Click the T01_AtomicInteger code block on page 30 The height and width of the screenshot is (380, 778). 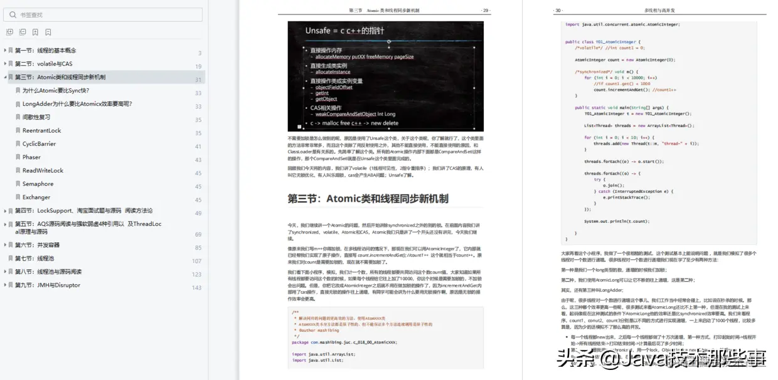point(660,133)
